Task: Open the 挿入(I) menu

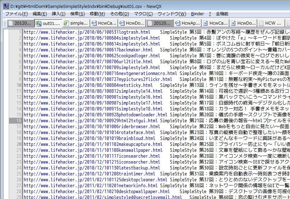Action: [x=58, y=14]
